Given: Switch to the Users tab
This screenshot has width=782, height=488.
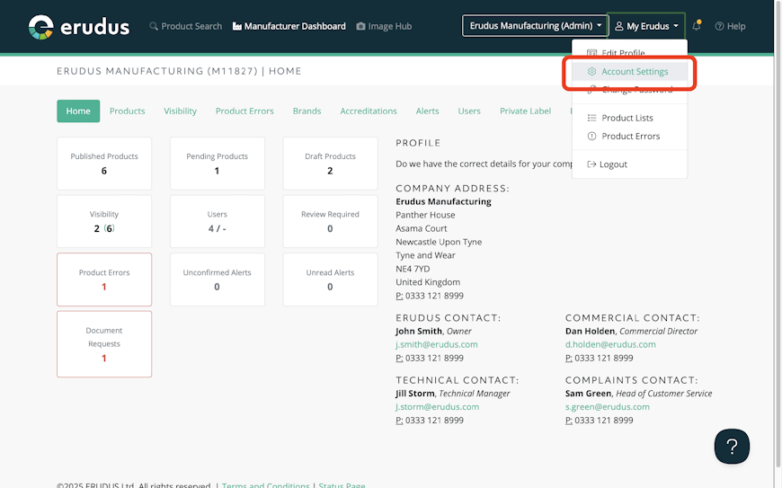Looking at the screenshot, I should coord(469,111).
